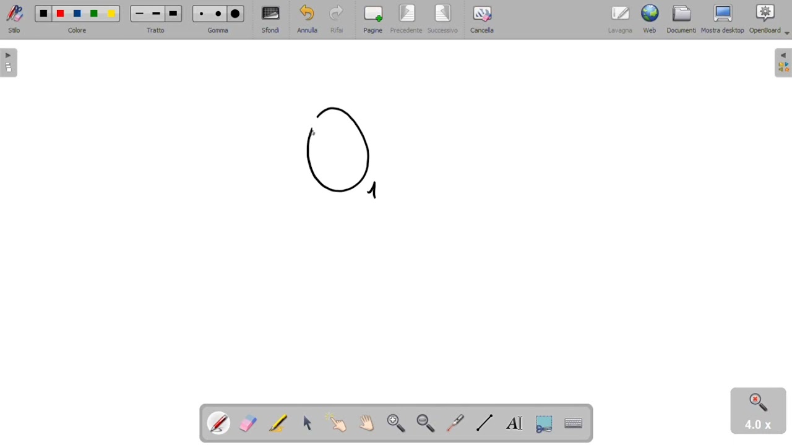The image size is (792, 445).
Task: Select the Eraser tool
Action: (x=248, y=423)
